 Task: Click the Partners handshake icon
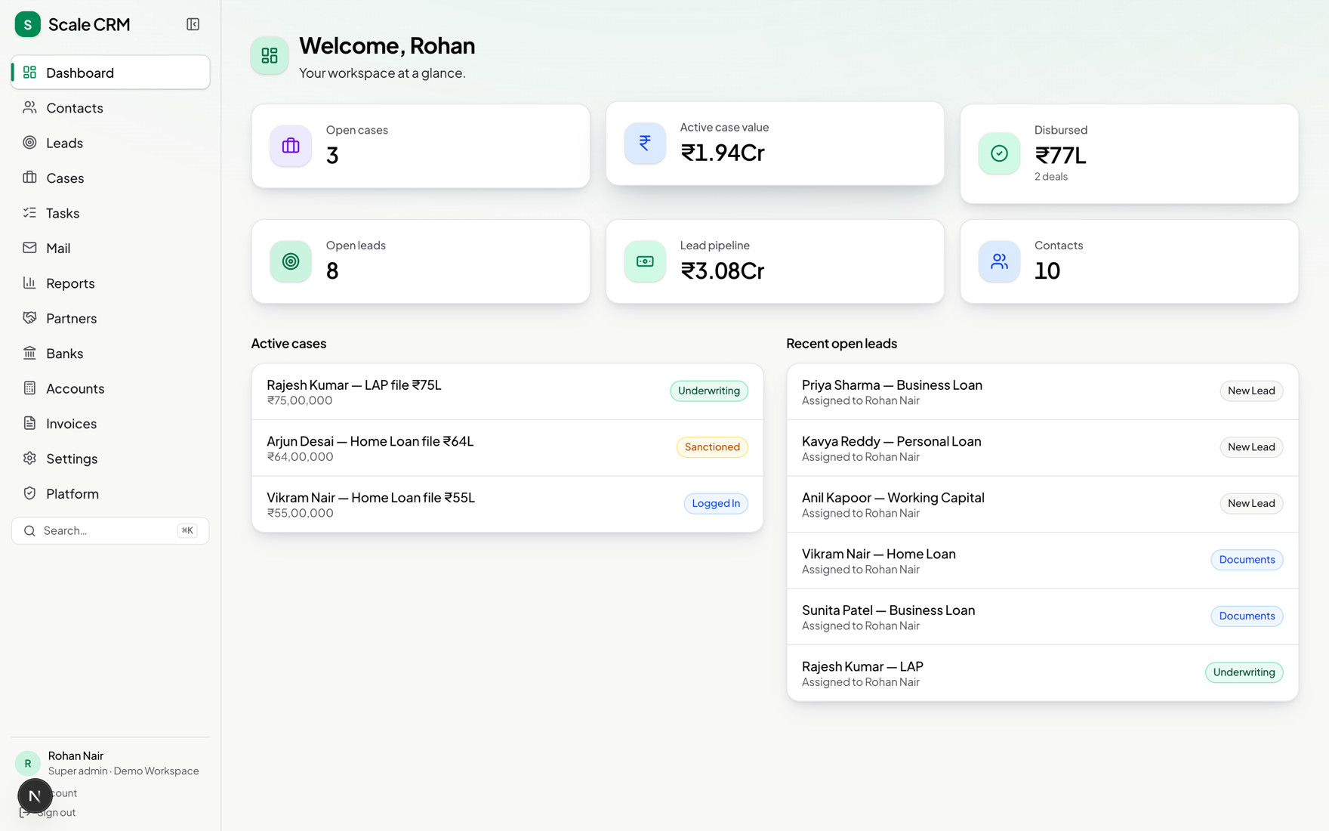(29, 318)
